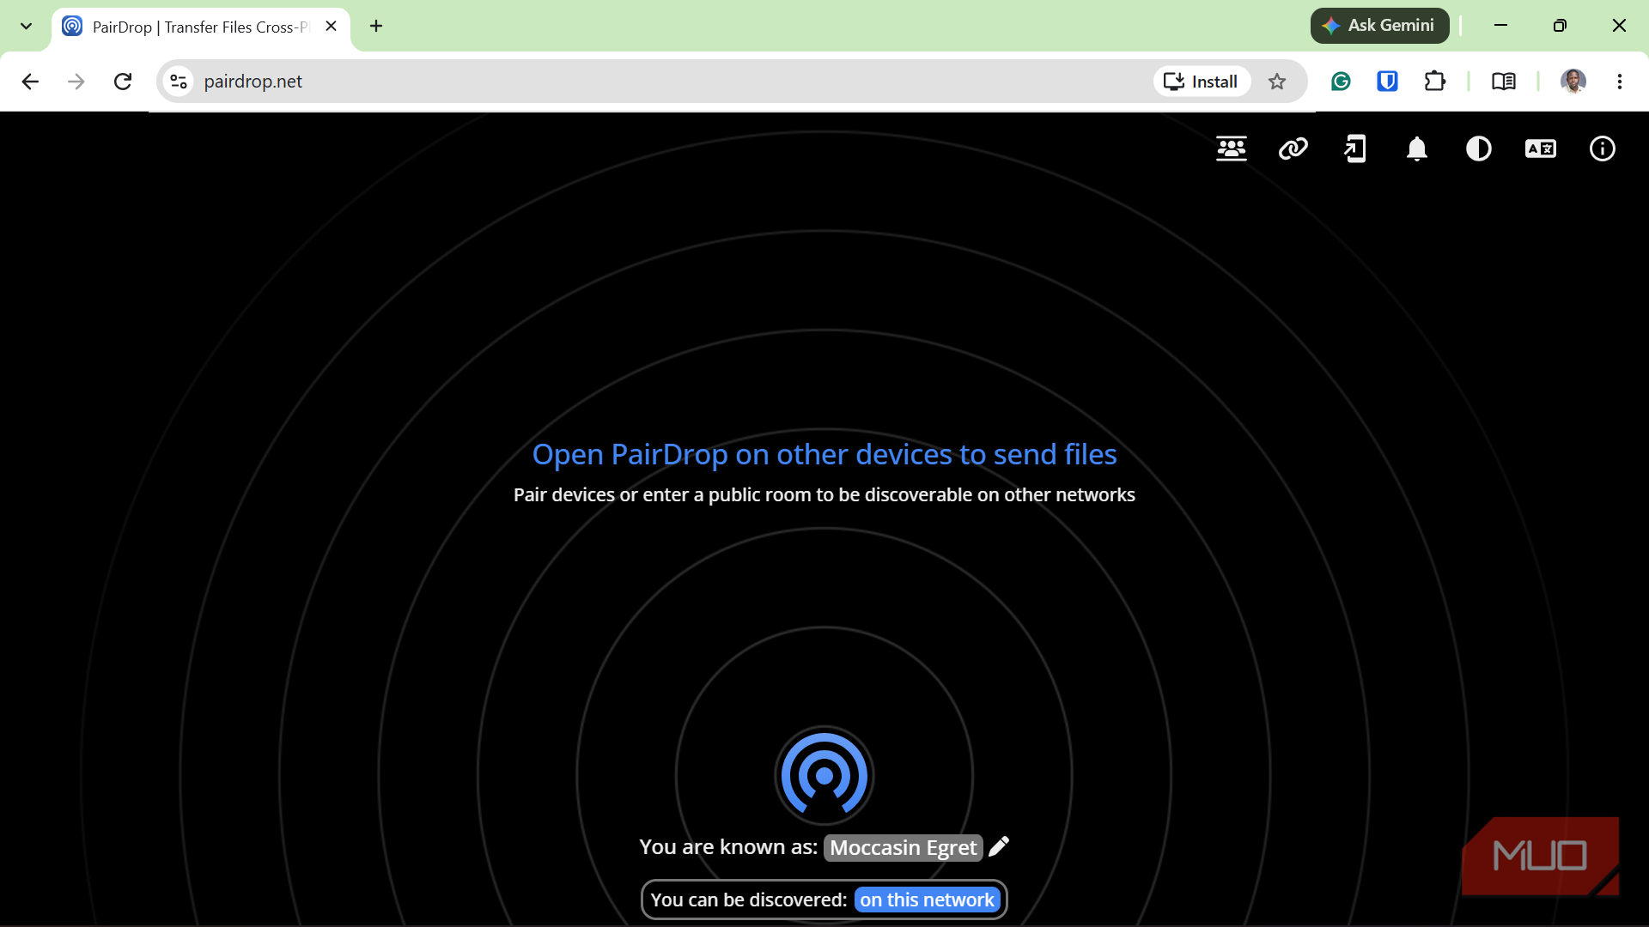View site information icon in address bar
The width and height of the screenshot is (1649, 927).
pos(179,82)
